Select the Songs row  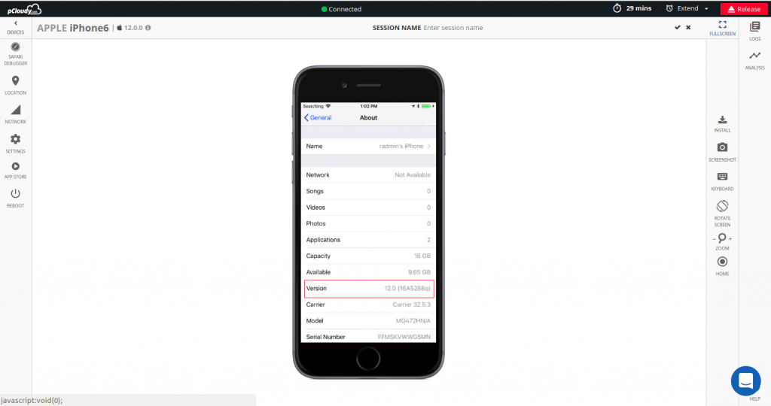(368, 191)
